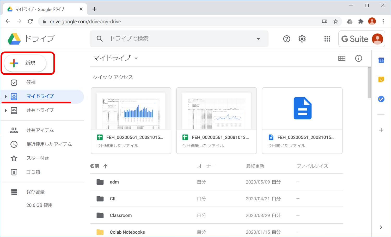
Task: Open the Extensions puzzle icon
Action: 361,21
